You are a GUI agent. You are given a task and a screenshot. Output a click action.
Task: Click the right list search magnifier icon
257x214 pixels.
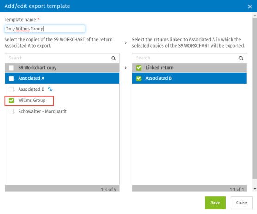pos(241,58)
